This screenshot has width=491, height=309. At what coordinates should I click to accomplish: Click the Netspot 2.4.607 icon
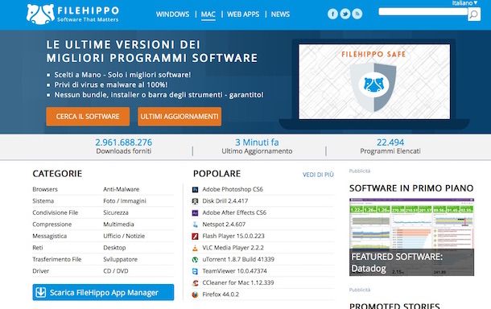195,225
